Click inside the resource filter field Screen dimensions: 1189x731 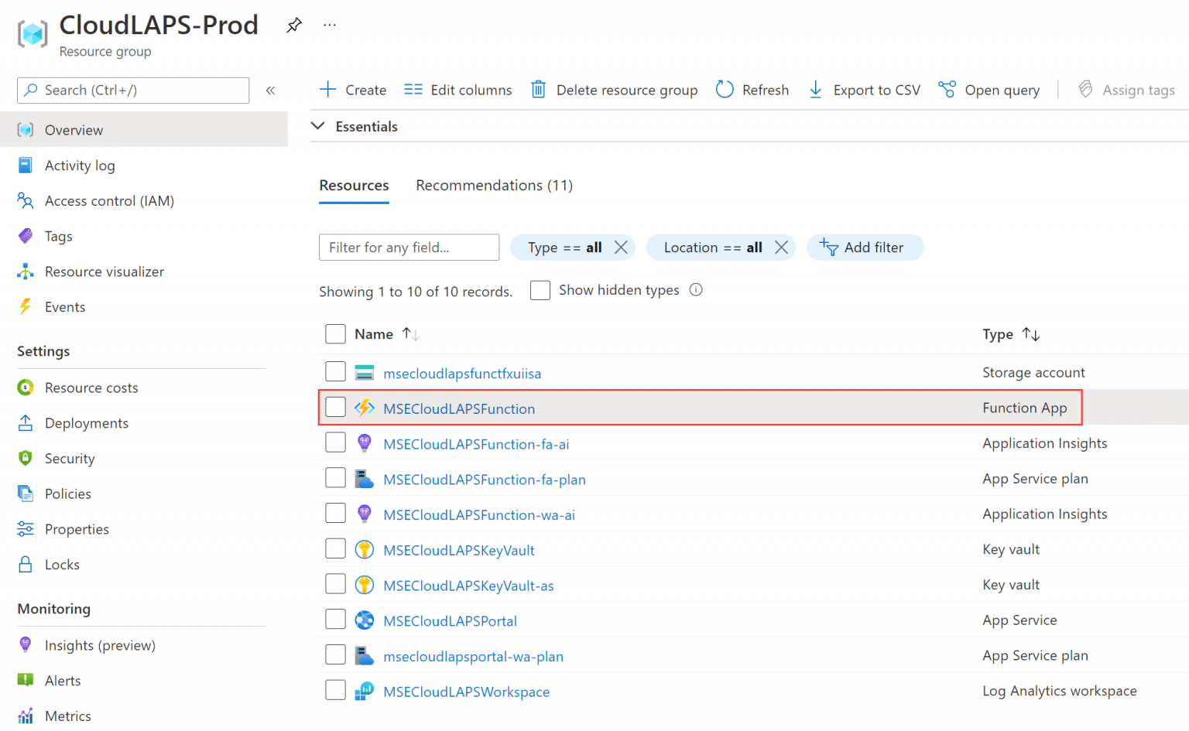tap(409, 247)
